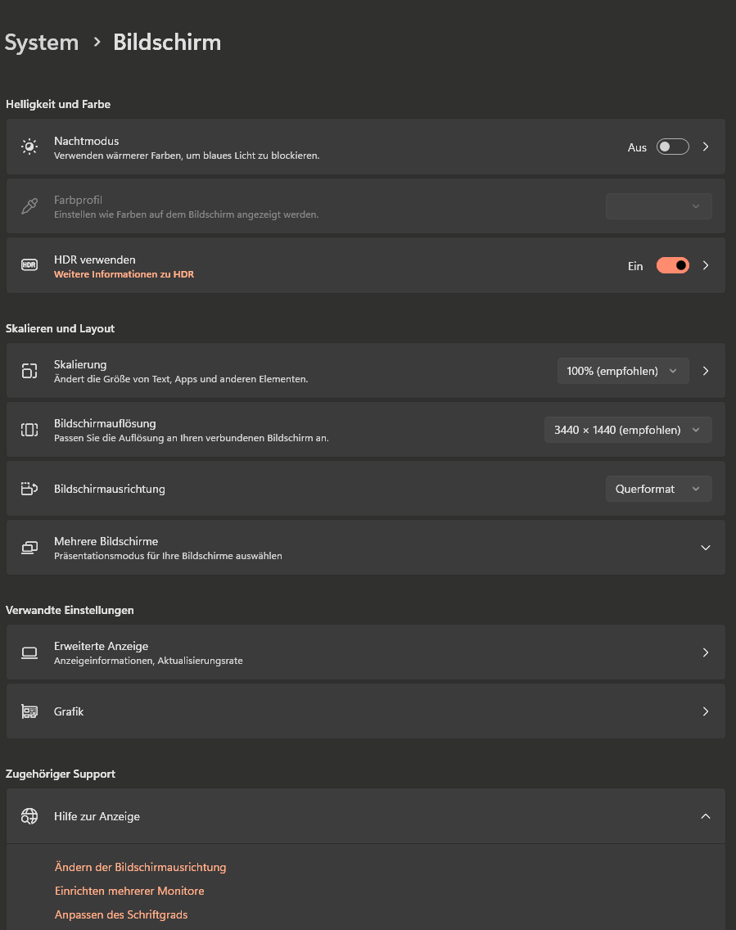The width and height of the screenshot is (736, 930).
Task: Collapse the Hilfe zur Anzeige section
Action: [705, 816]
